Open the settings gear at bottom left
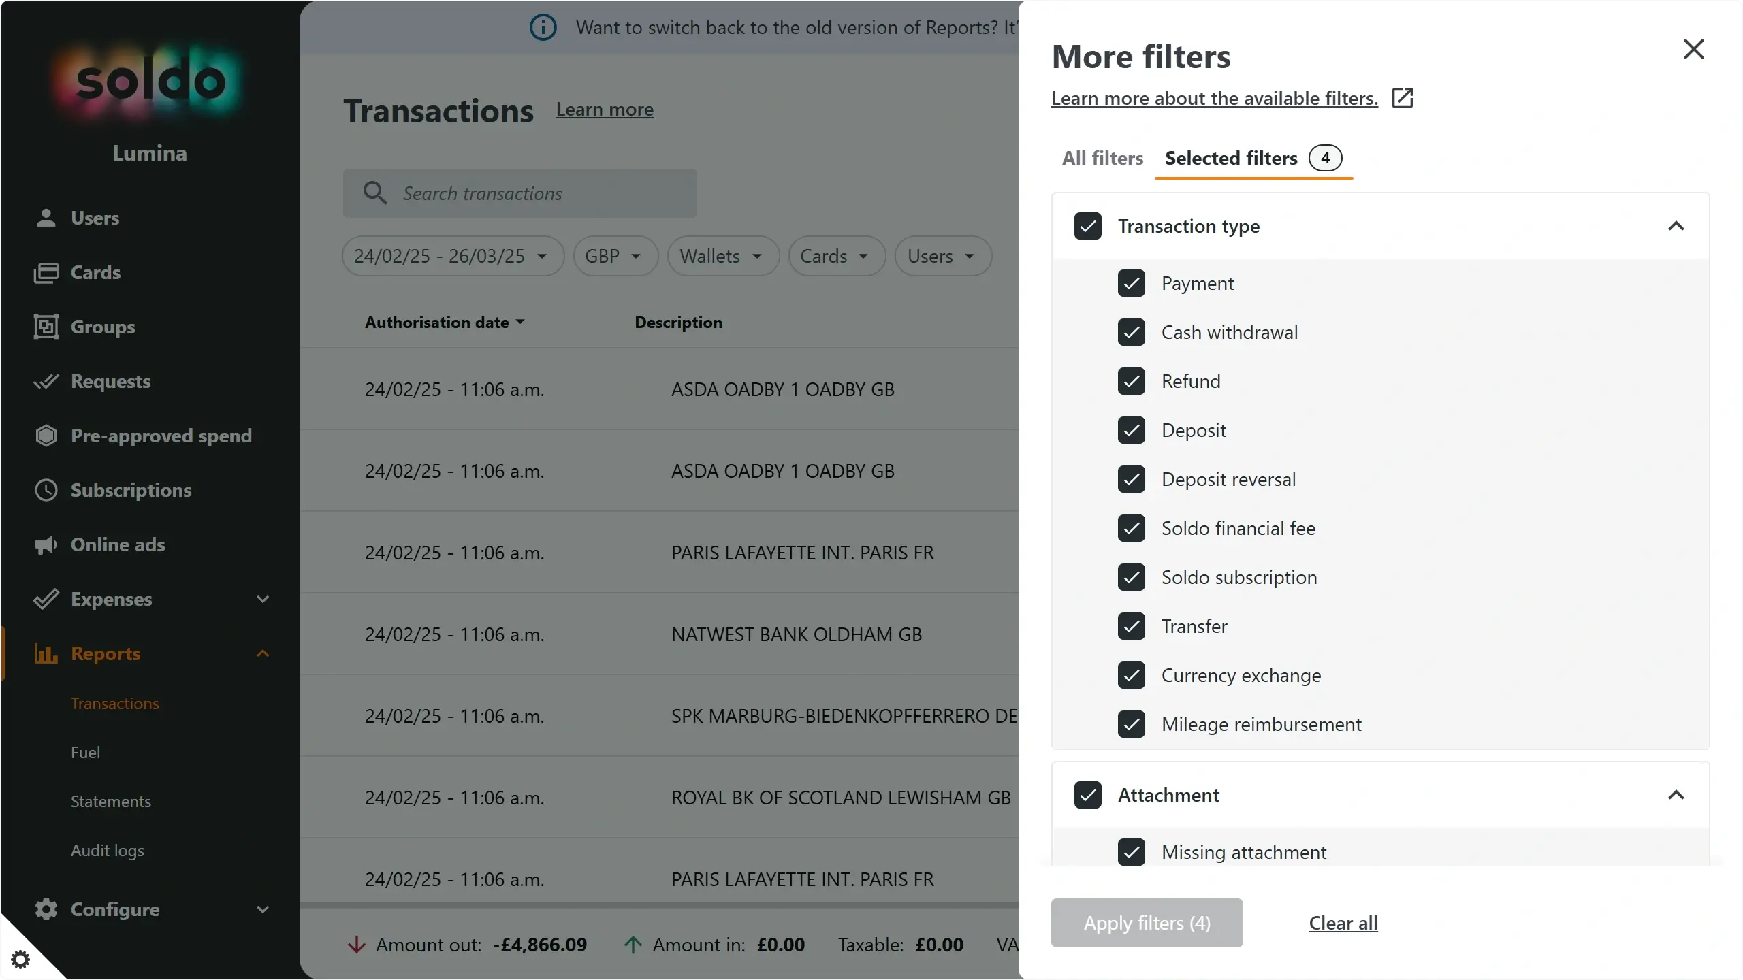The height and width of the screenshot is (980, 1743). (21, 959)
